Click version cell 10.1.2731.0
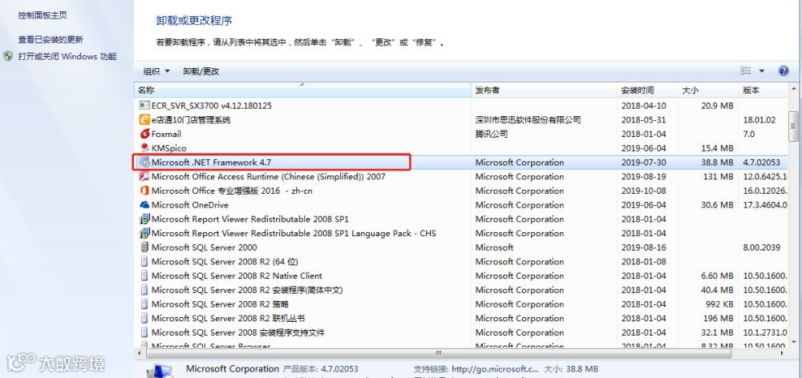Screen dimensions: 802x378 coord(764,332)
